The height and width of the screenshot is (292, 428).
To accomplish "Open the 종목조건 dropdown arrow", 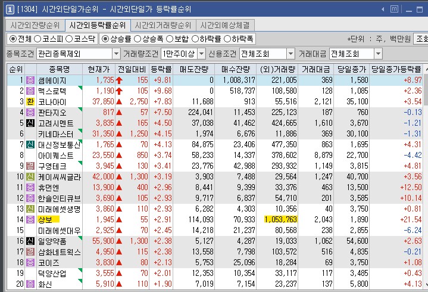I will coord(116,54).
